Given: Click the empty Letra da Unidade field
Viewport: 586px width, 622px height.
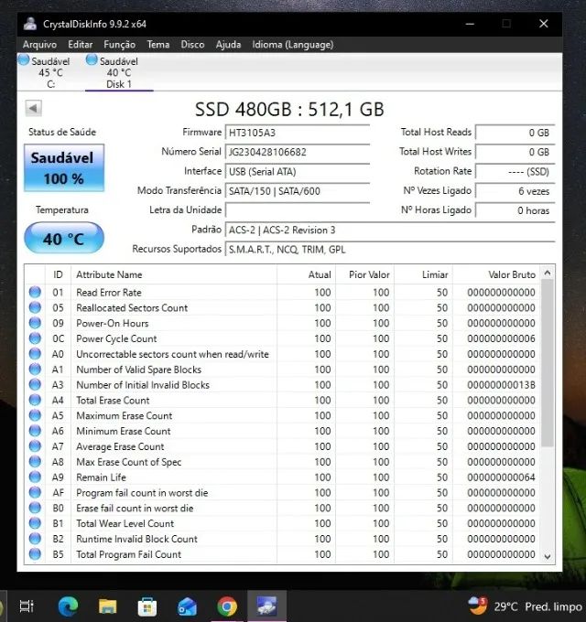Looking at the screenshot, I should [298, 210].
